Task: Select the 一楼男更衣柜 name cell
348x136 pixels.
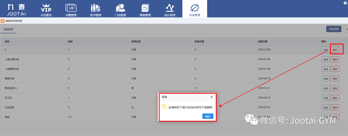Action: coord(12,69)
